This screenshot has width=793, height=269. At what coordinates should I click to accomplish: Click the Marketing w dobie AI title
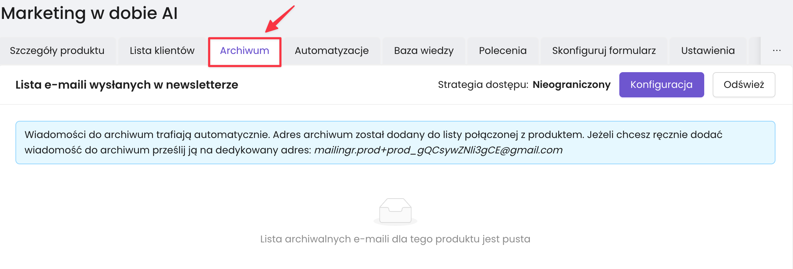(x=89, y=13)
